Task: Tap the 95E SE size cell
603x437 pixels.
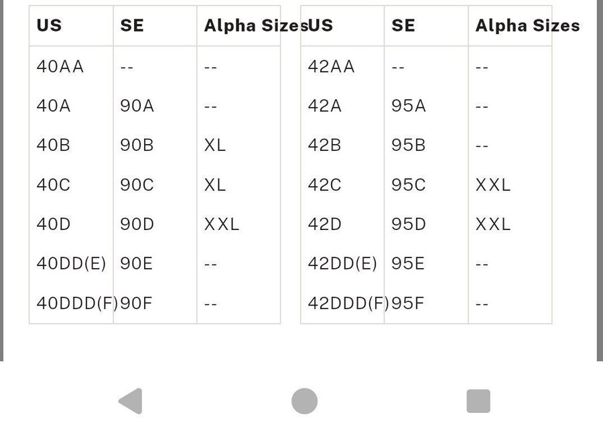Action: click(408, 264)
